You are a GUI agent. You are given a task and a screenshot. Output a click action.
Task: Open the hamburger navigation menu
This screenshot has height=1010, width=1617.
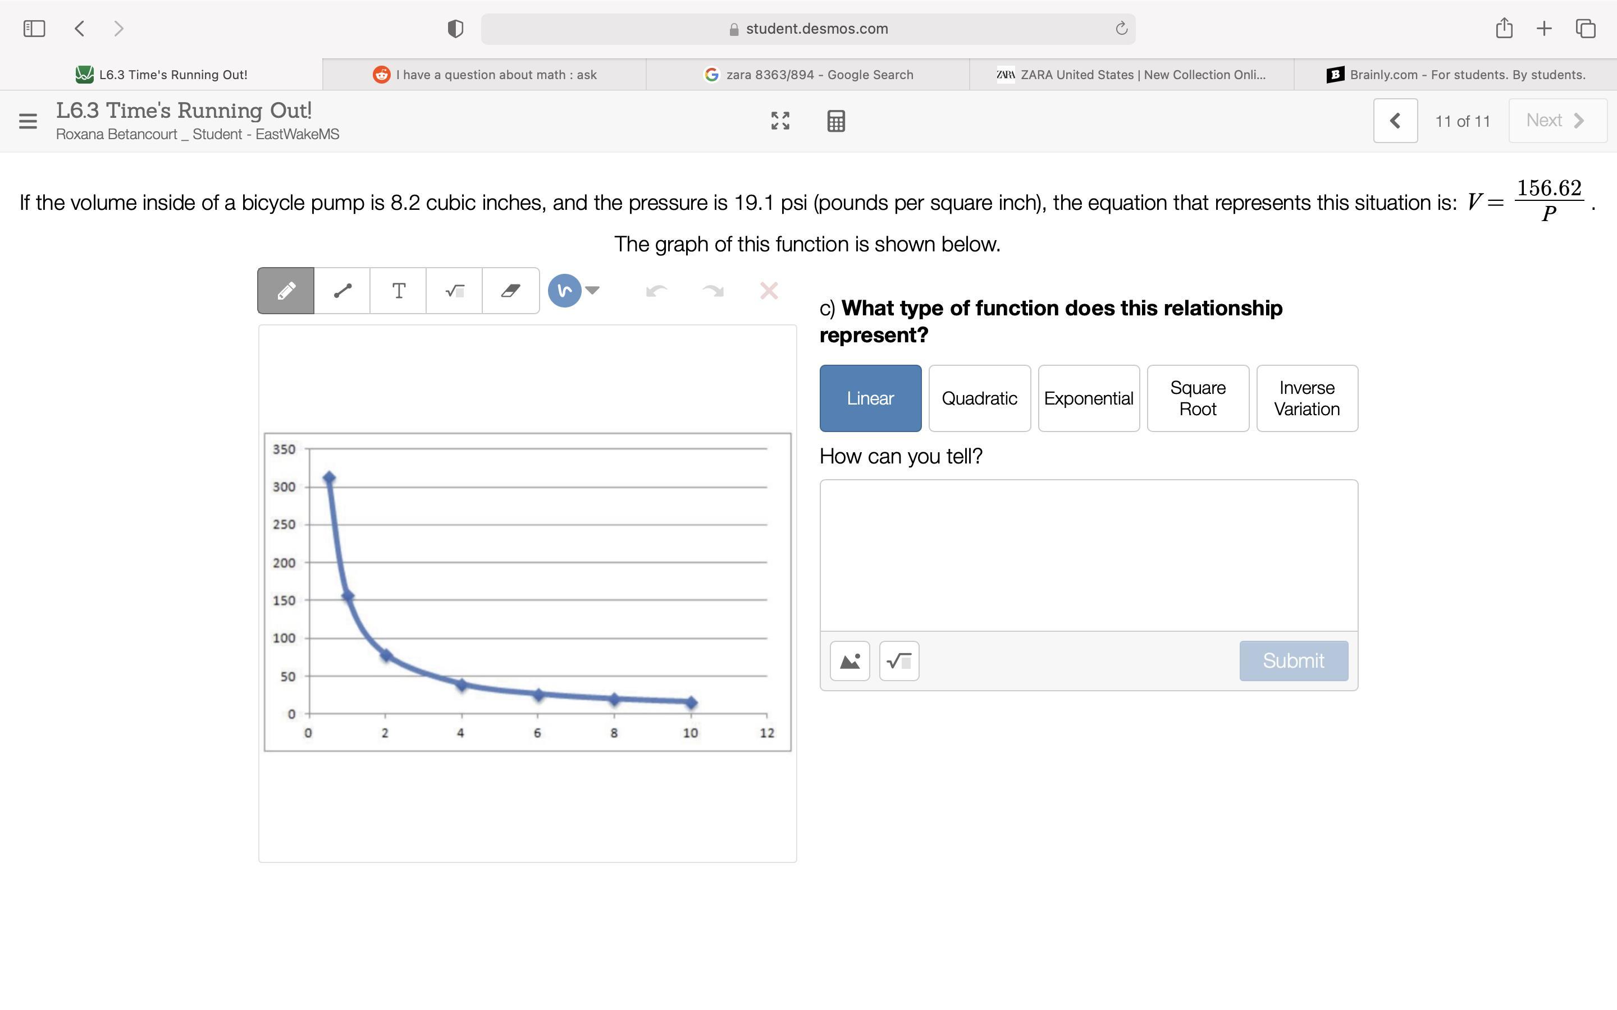click(x=28, y=121)
